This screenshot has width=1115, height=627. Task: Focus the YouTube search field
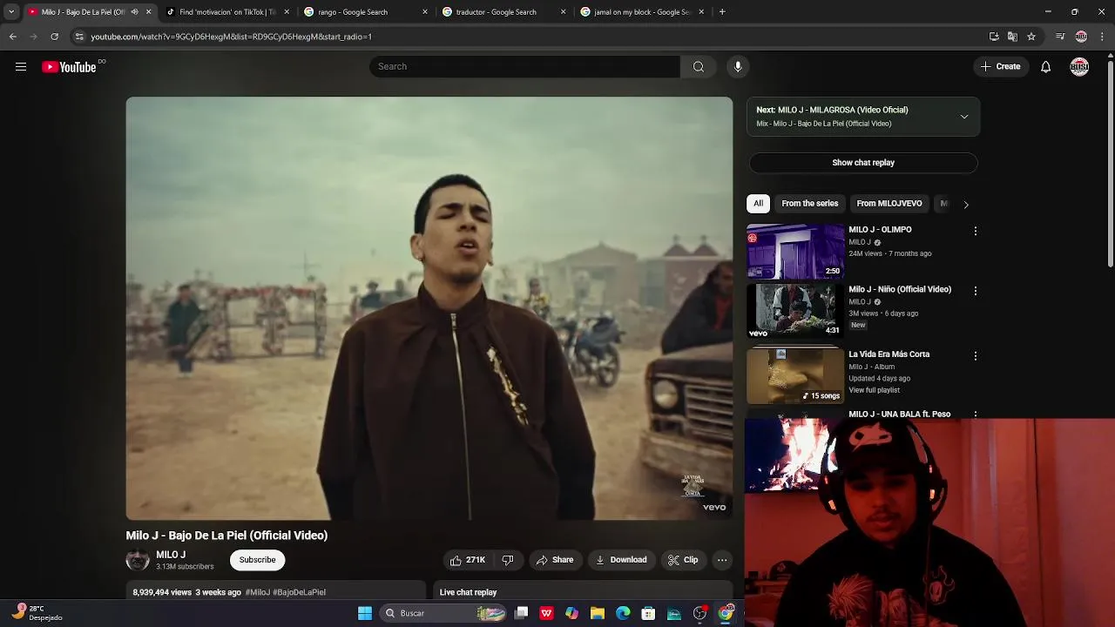pyautogui.click(x=524, y=67)
